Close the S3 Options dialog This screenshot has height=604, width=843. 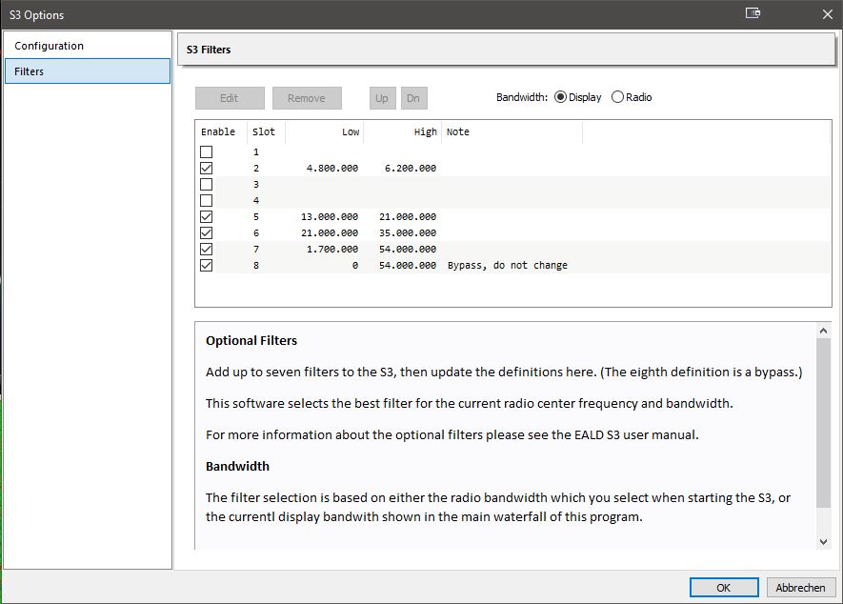click(826, 14)
